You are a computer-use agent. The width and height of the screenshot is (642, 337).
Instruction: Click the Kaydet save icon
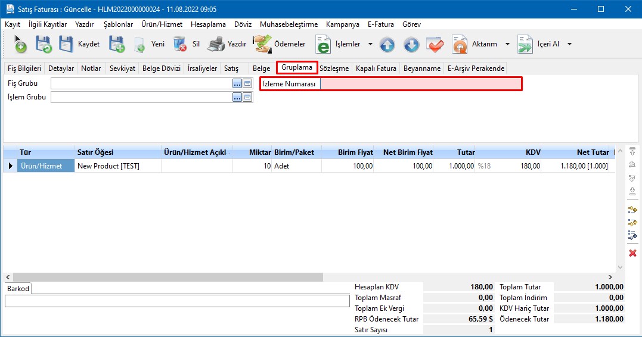click(66, 44)
